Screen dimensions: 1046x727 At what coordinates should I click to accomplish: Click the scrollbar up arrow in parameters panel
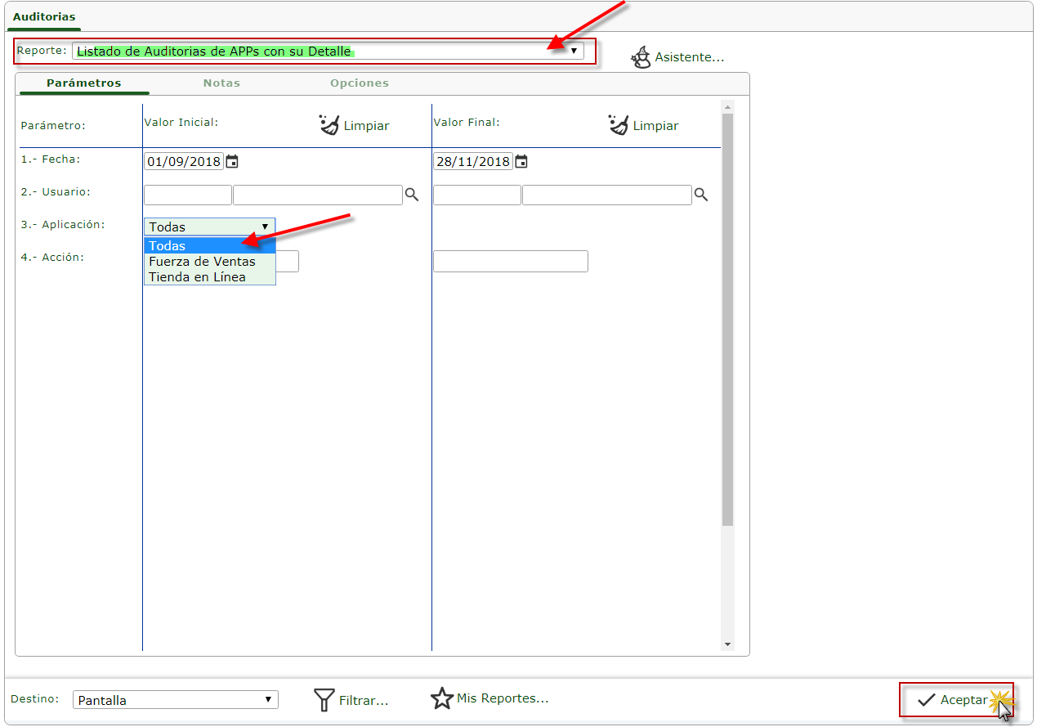coord(728,106)
